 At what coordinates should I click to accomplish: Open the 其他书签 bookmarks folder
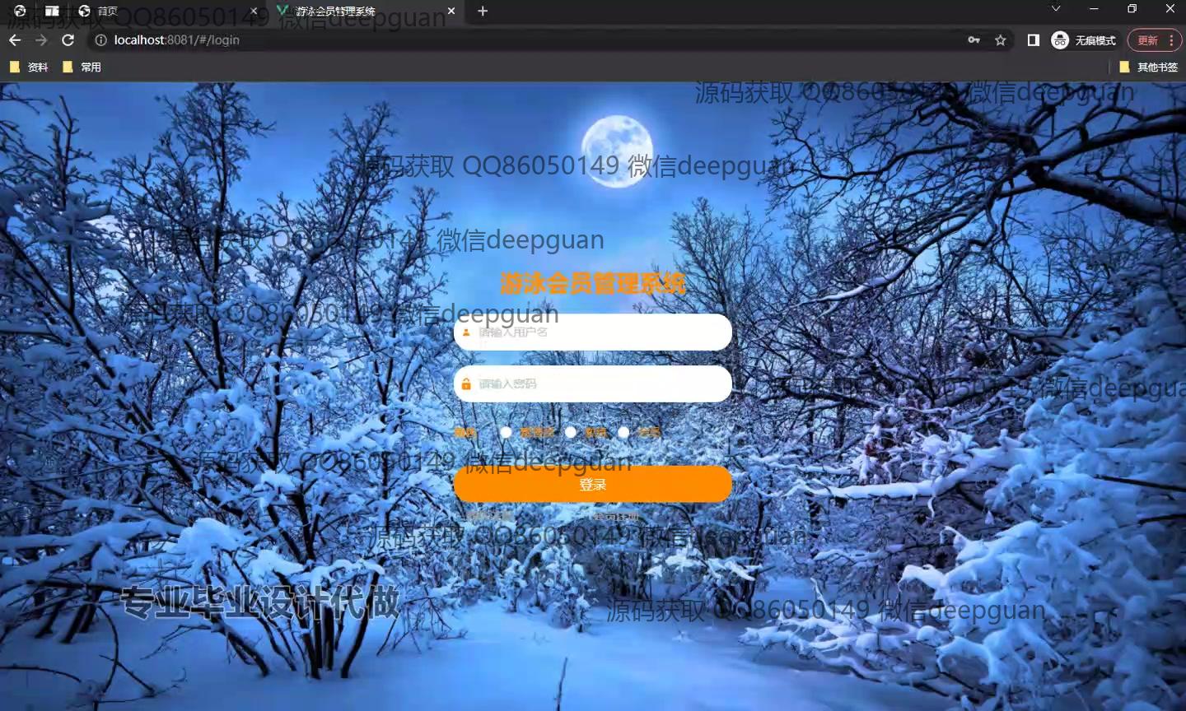[1148, 67]
